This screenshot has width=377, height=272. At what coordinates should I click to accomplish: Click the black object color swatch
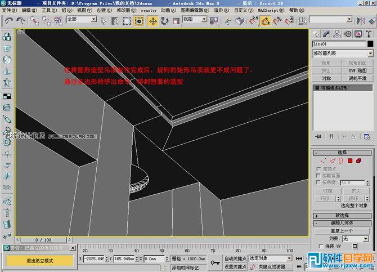(x=370, y=44)
